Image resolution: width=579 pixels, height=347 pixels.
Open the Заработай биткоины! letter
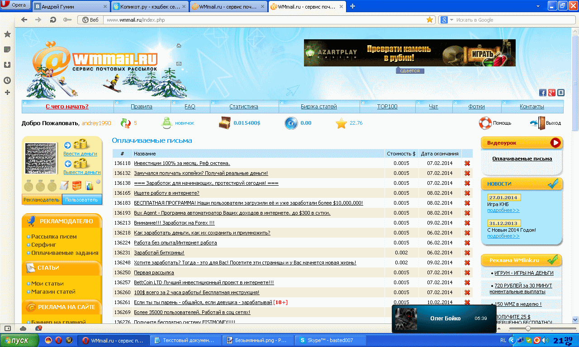click(159, 253)
